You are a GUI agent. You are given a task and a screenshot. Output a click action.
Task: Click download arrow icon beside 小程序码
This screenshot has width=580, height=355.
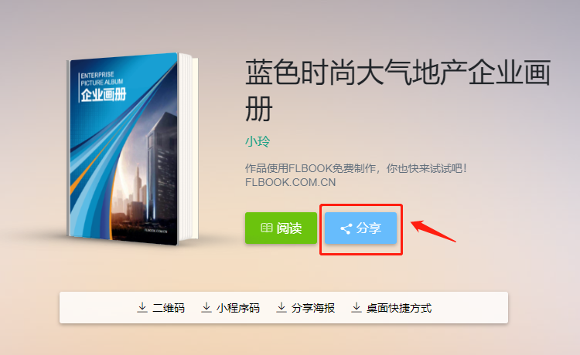point(206,307)
